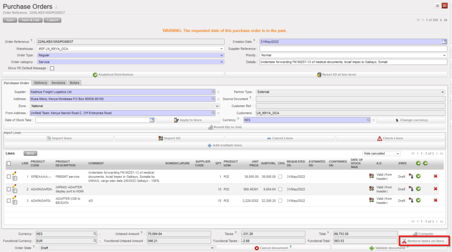Click the Cancel document button
Screen dimensions: 452x252
coord(273,248)
